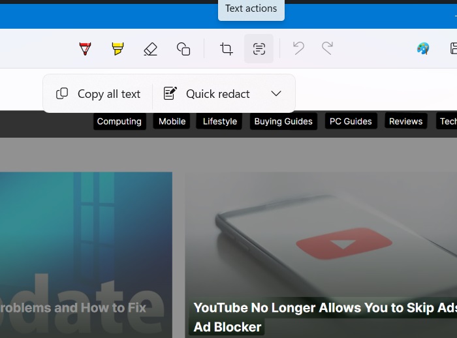Activate the image crop tool
Image resolution: width=457 pixels, height=338 pixels.
click(226, 49)
